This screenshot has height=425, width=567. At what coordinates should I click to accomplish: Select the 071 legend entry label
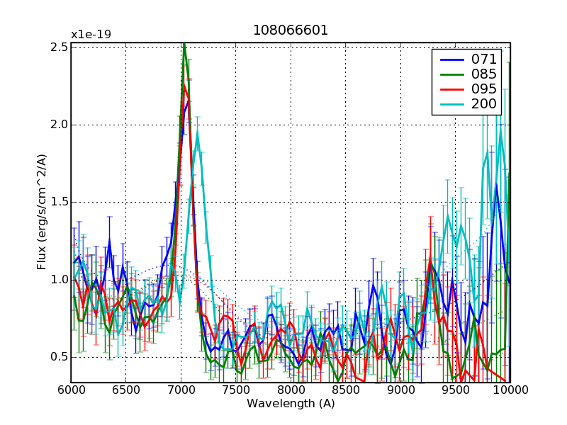(484, 59)
